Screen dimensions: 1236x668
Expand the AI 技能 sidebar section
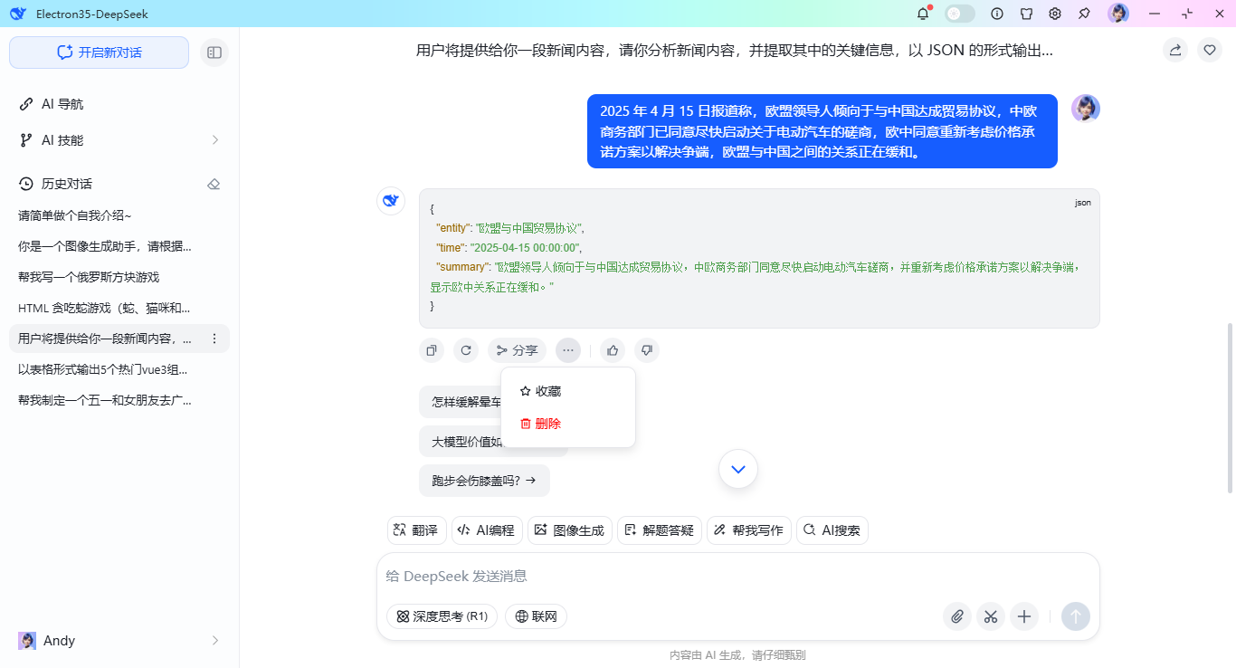[x=214, y=141]
